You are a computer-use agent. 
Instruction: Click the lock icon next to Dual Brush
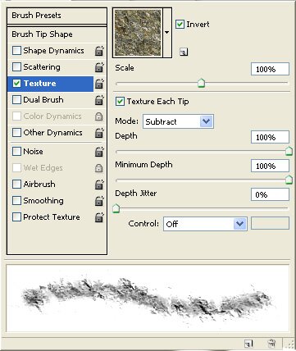(99, 100)
